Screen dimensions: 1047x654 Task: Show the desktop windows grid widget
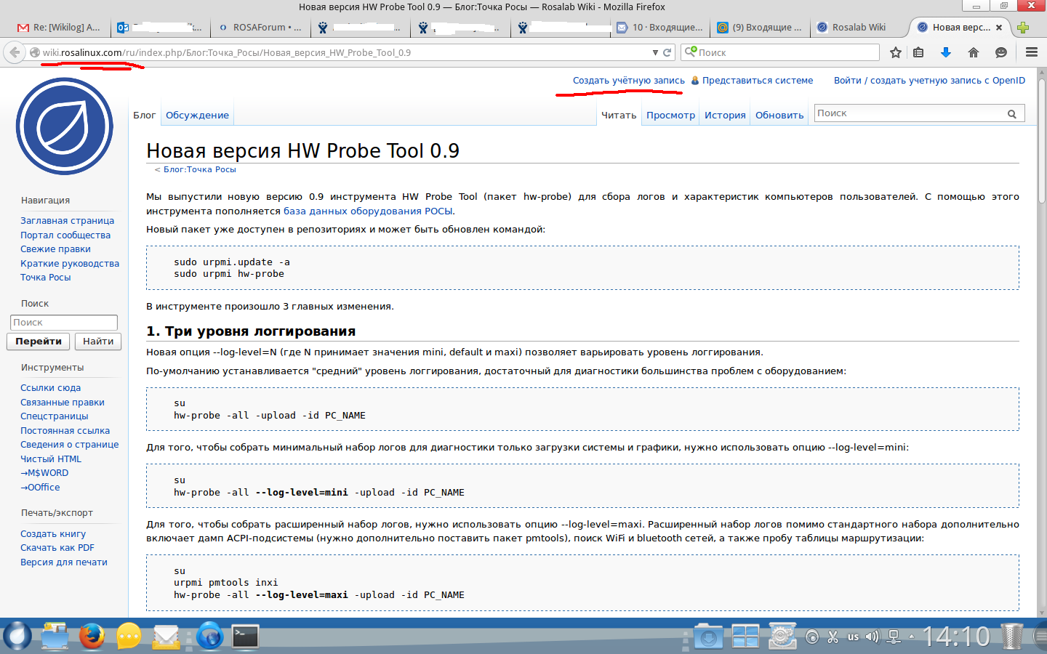click(x=745, y=637)
